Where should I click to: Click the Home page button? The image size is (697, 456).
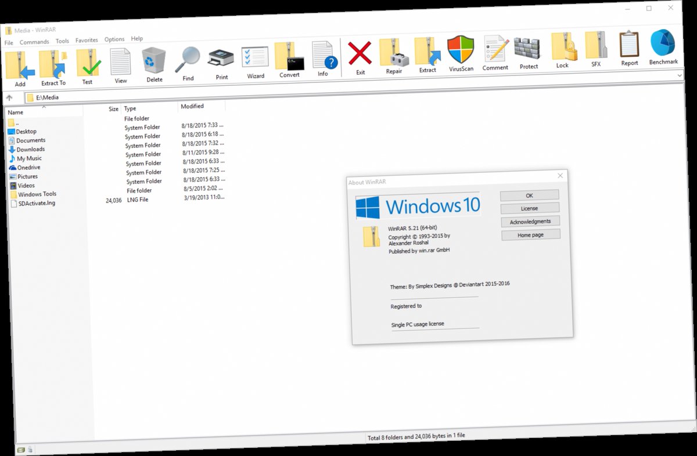point(530,235)
